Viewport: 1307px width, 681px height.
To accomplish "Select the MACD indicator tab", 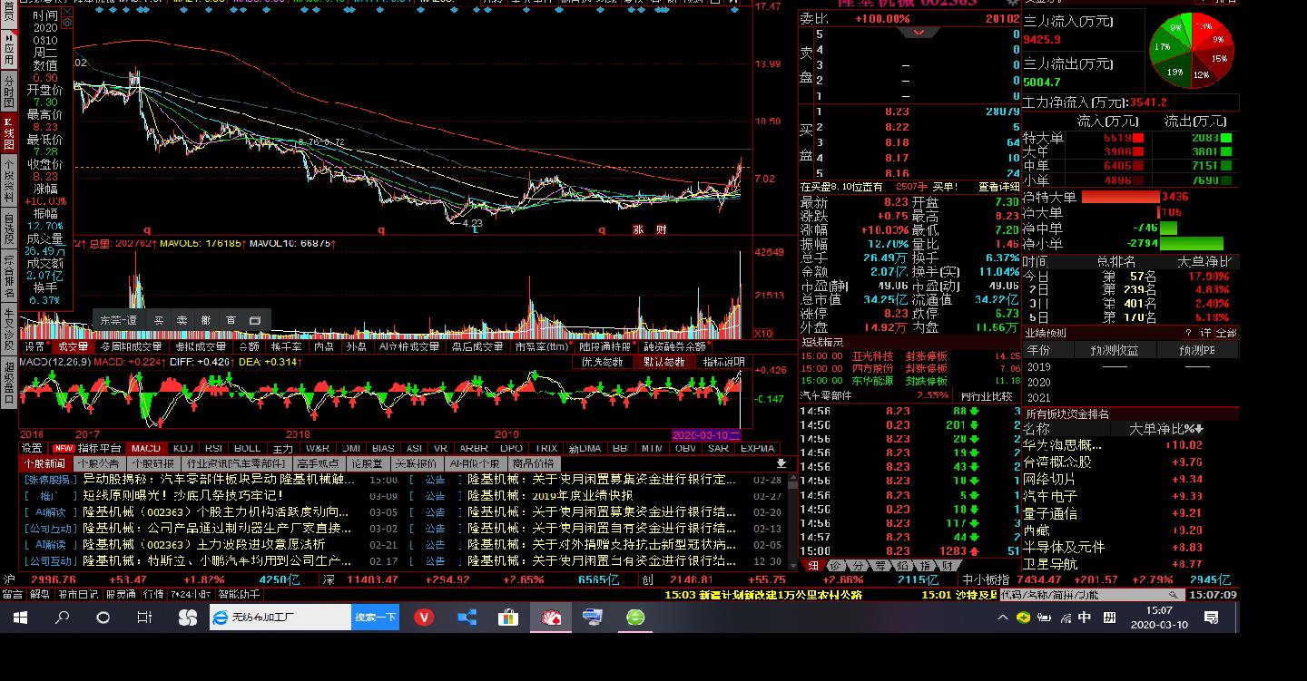I will 146,448.
